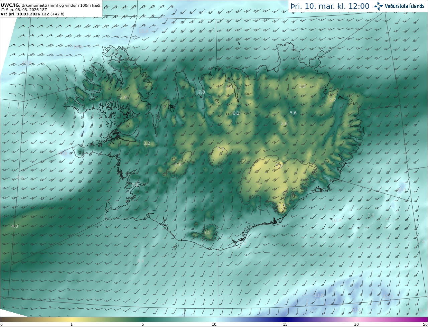The image size is (428, 327).
Task: Click the 5 label on the color scale
Action: pos(143,324)
